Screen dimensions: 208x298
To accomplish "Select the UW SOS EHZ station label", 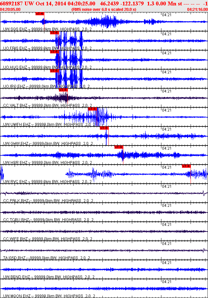I will 15,29.
